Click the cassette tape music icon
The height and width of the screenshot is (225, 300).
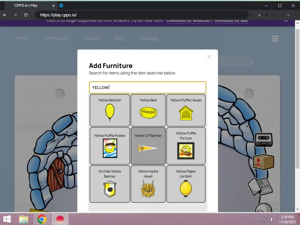(263, 140)
